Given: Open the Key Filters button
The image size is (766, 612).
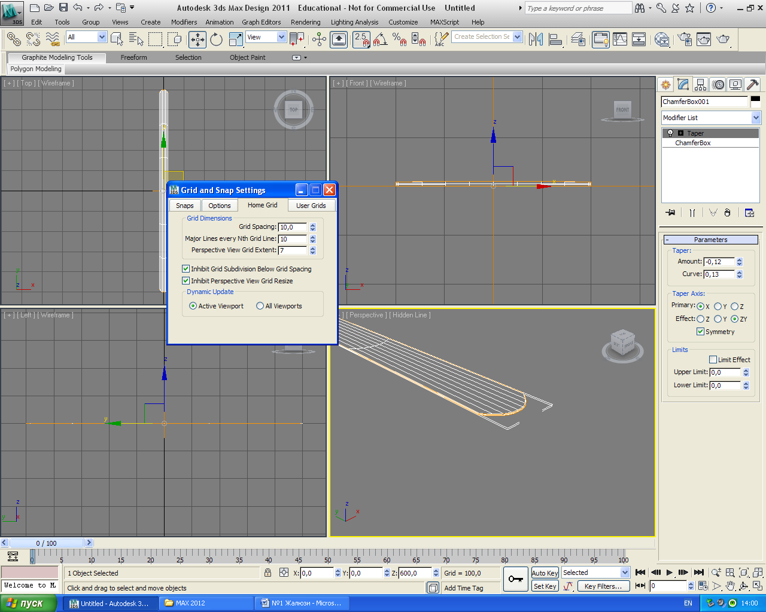Looking at the screenshot, I should pos(603,586).
